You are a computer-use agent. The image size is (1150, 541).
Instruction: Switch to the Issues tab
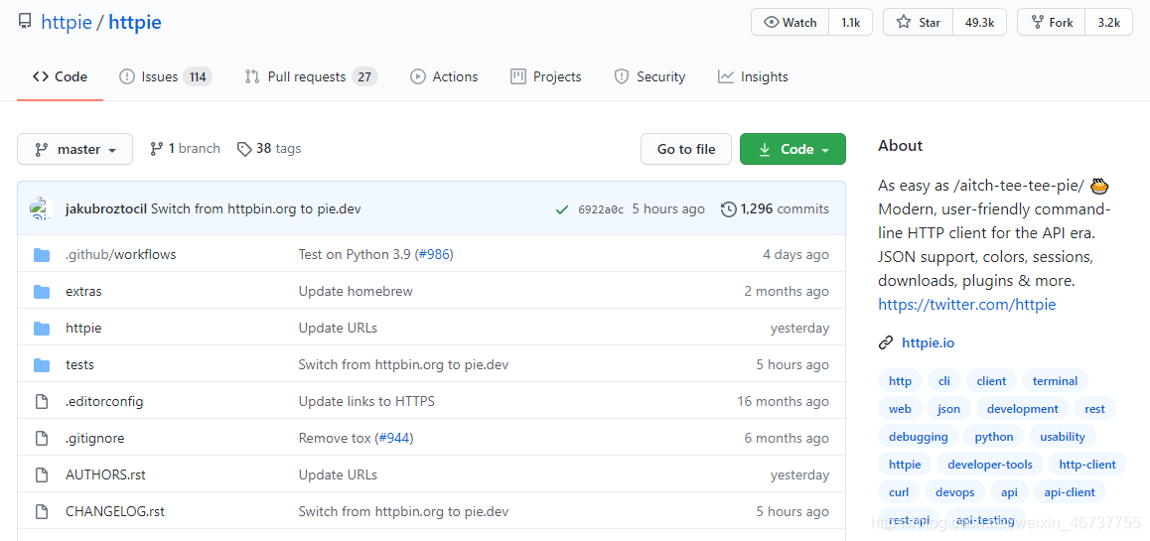click(x=165, y=76)
